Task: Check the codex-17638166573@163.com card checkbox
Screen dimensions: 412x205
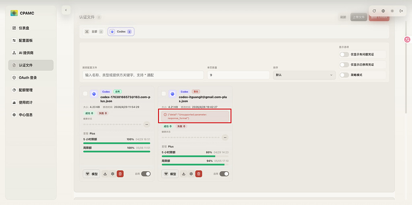Action: pyautogui.click(x=85, y=93)
